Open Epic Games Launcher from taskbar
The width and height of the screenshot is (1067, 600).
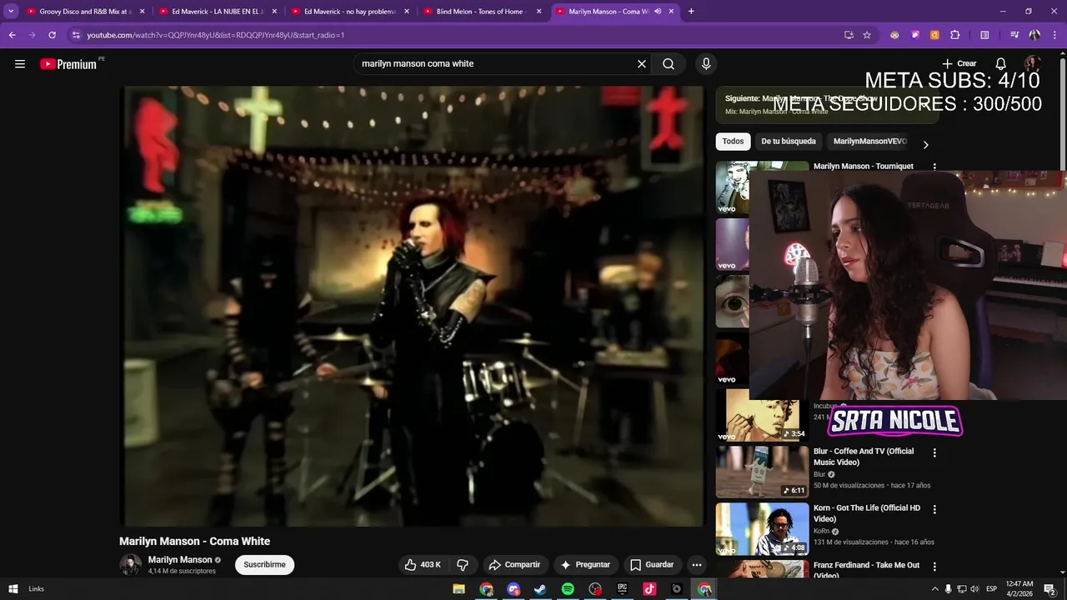point(622,589)
